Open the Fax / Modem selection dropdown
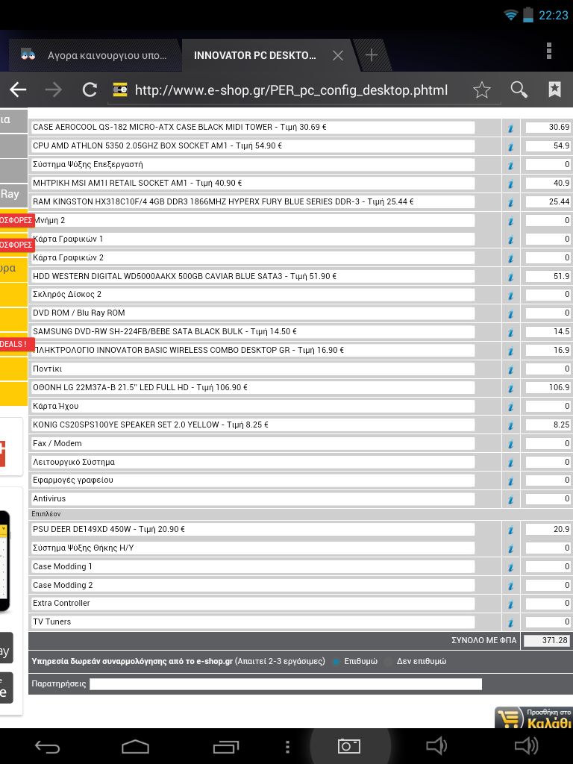The height and width of the screenshot is (764, 573). (252, 443)
